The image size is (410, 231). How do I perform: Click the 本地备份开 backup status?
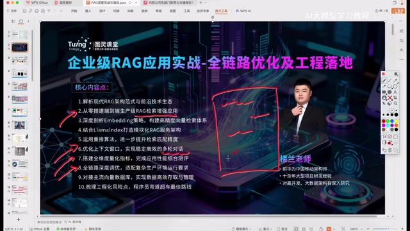pyautogui.click(x=67, y=229)
